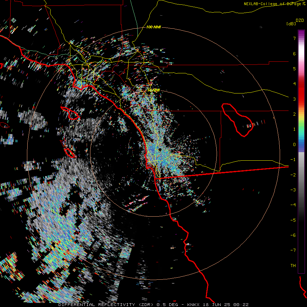Click scale value 3 on the legend
307x307 pixels.
294,99
